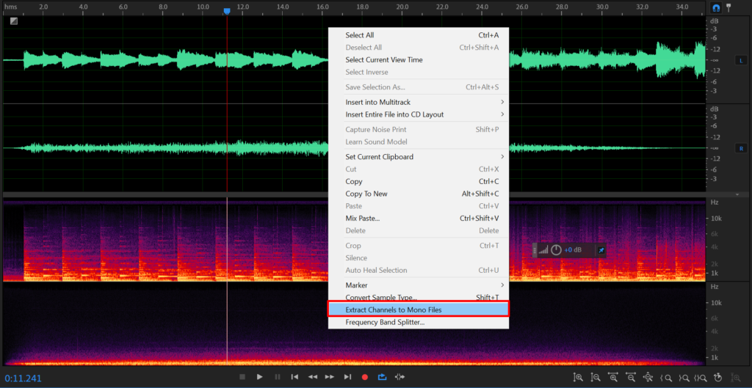Choose Copy from context menu
Image resolution: width=752 pixels, height=388 pixels.
click(418, 182)
